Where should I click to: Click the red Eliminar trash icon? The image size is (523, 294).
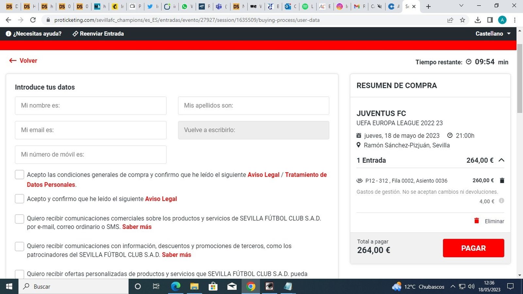tap(477, 221)
